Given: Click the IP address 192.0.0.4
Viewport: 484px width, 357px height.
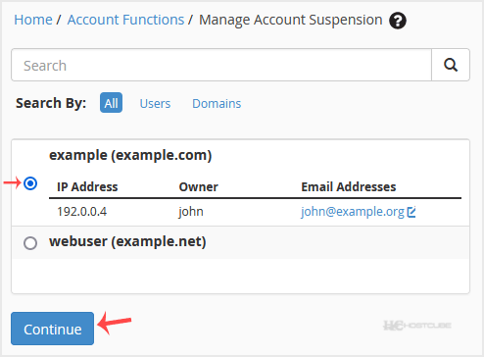Looking at the screenshot, I should coord(81,212).
